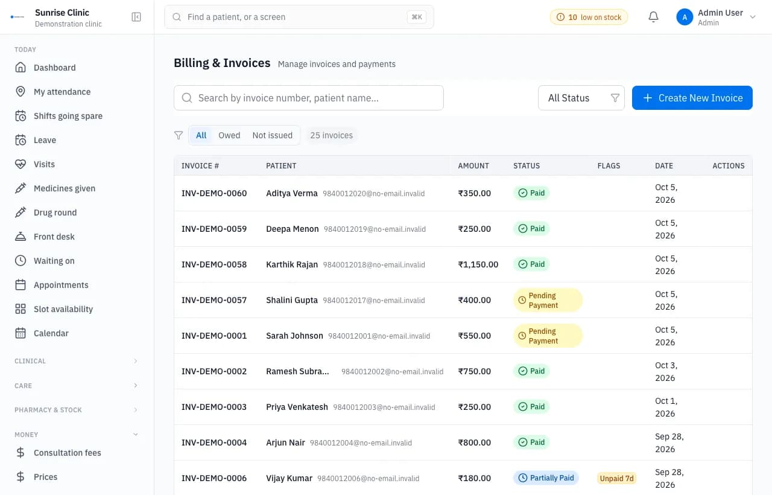Open patient Sarah Johnson's invoice row
Screen dimensions: 772x495
coord(463,336)
